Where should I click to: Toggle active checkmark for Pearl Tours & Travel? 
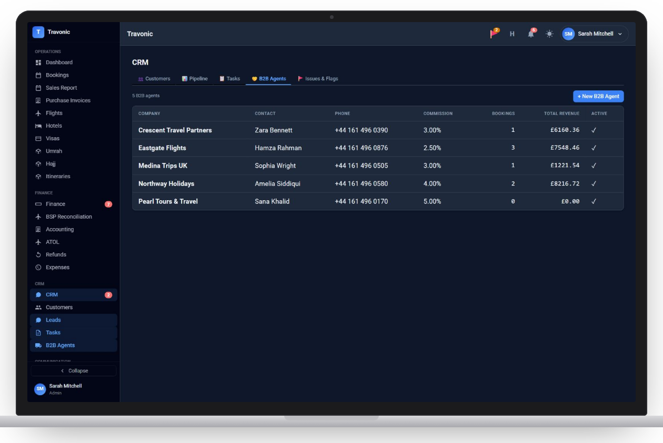(x=594, y=201)
